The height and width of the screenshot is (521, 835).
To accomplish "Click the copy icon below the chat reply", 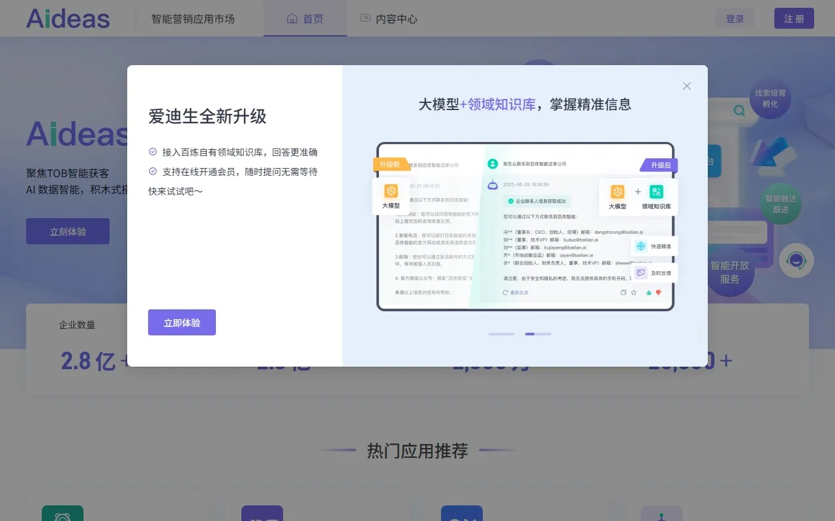I will point(624,292).
